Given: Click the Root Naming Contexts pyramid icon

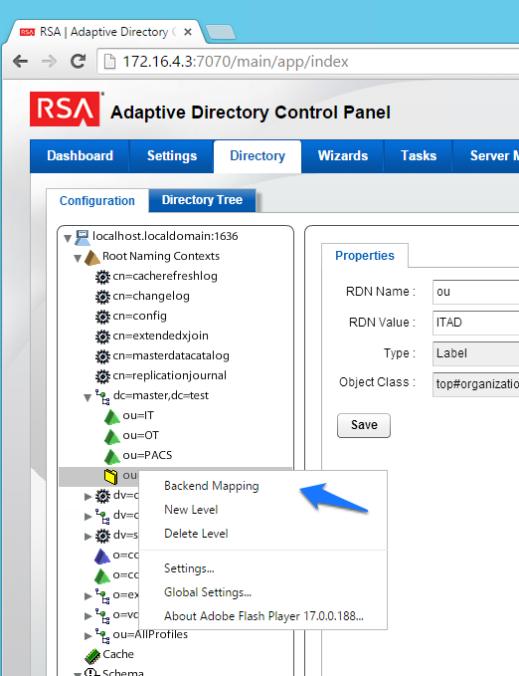Looking at the screenshot, I should (x=92, y=258).
